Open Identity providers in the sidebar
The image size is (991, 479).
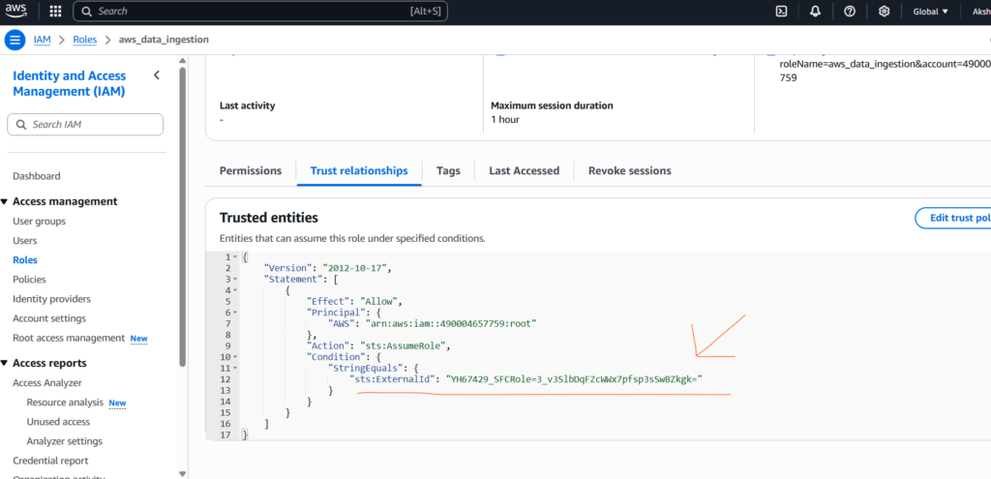[x=52, y=299]
